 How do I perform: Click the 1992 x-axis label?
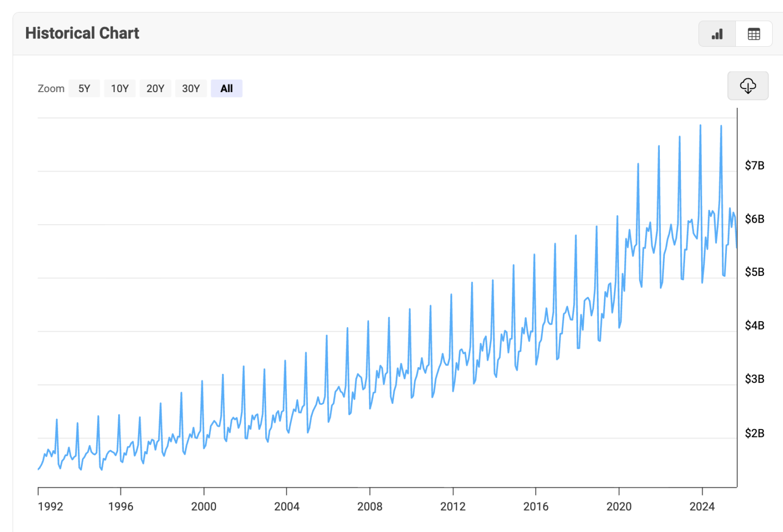50,506
